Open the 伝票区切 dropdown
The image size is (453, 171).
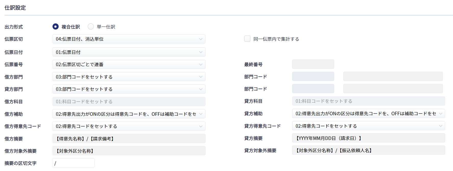click(x=129, y=39)
